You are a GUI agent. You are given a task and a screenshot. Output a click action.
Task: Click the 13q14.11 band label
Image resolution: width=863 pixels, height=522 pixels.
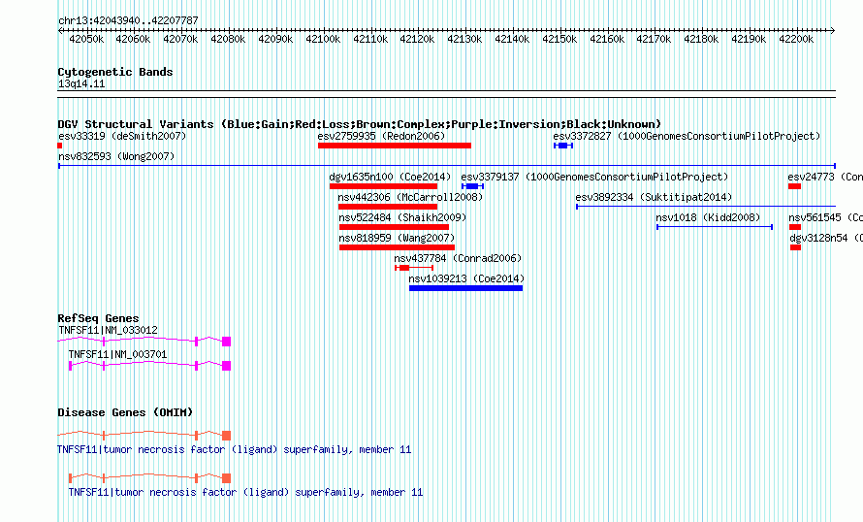coord(81,83)
